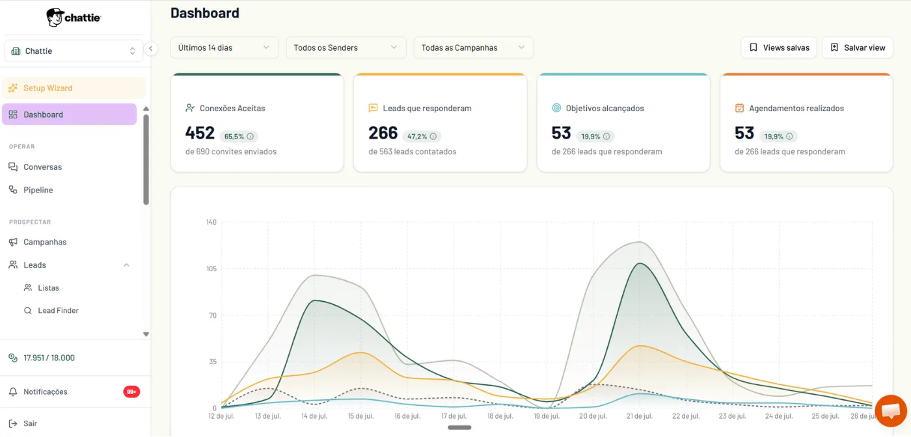This screenshot has height=437, width=911.
Task: Click the info icon beside 47,2%
Action: coord(434,137)
